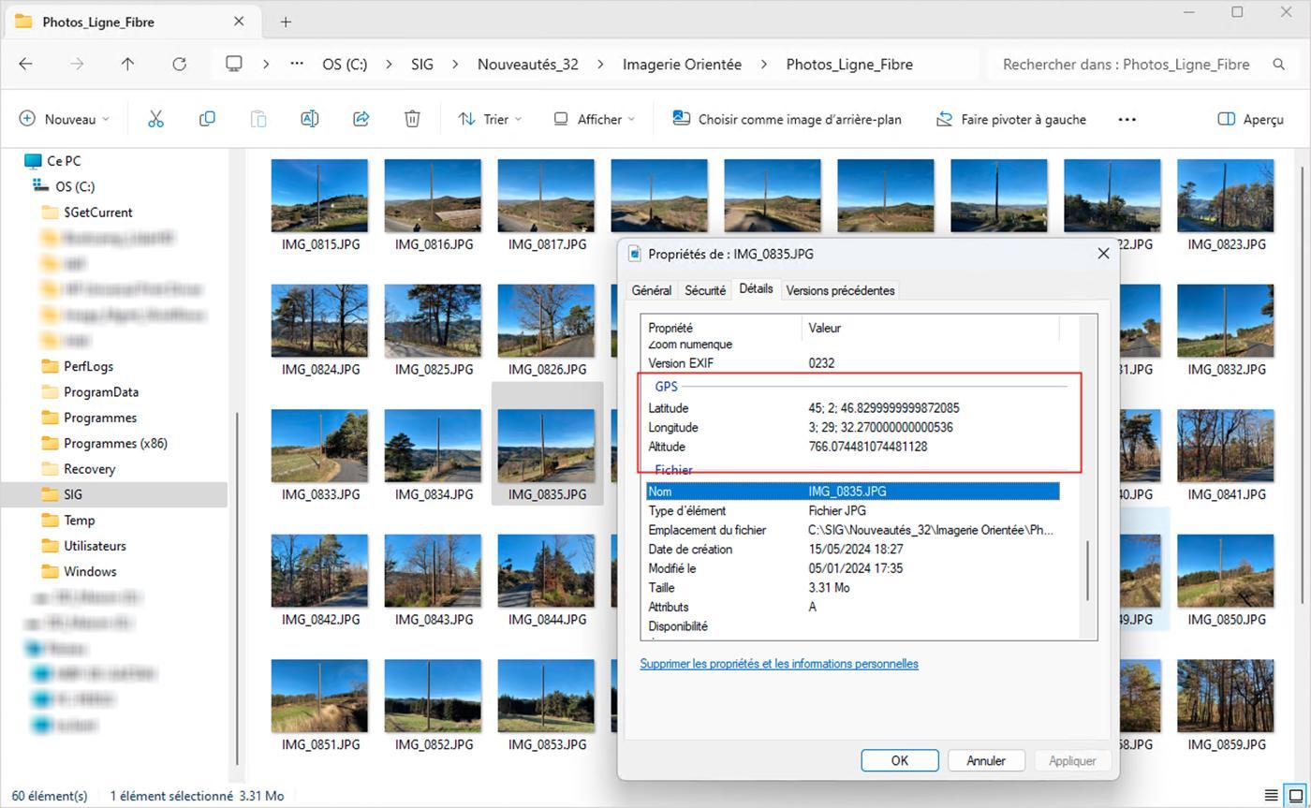
Task: Toggle the Aperçu preview pane
Action: click(1250, 119)
